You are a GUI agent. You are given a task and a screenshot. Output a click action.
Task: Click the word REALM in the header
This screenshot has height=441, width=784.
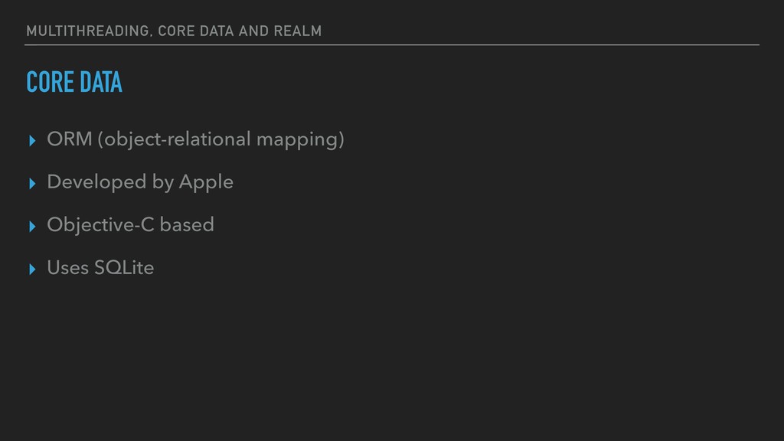[x=298, y=31]
